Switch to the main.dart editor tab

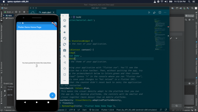[45, 12]
